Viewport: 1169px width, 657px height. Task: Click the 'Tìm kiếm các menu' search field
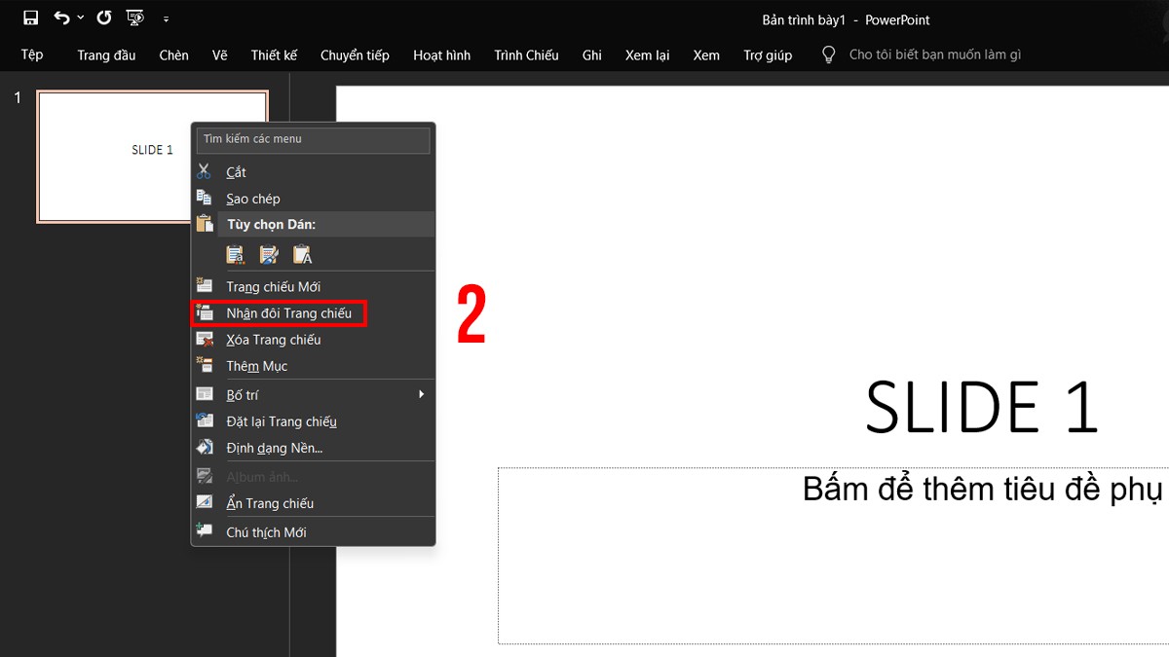point(313,139)
